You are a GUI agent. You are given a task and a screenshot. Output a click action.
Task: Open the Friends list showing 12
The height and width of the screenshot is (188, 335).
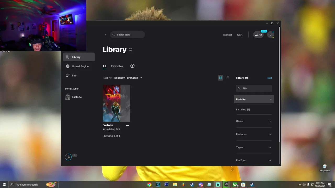click(x=258, y=35)
